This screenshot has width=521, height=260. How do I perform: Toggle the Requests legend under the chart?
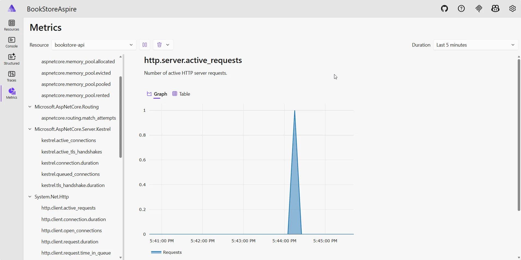pyautogui.click(x=167, y=252)
